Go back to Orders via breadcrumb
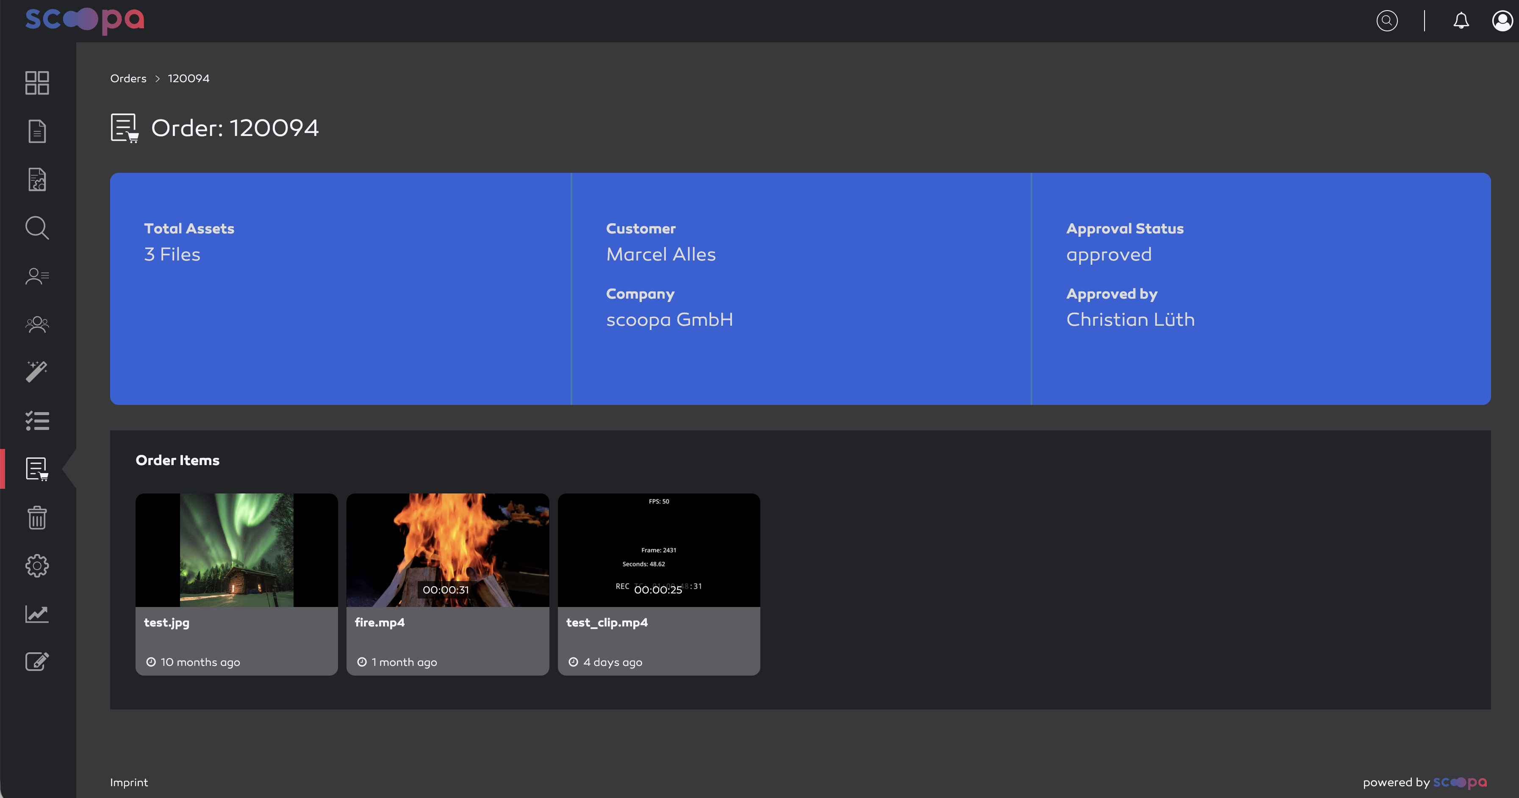The height and width of the screenshot is (798, 1519). click(128, 78)
